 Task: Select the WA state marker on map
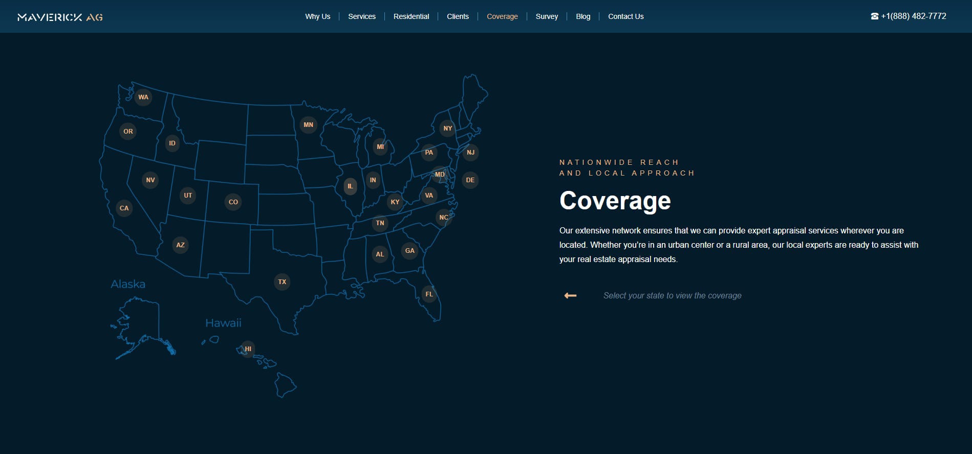point(143,97)
